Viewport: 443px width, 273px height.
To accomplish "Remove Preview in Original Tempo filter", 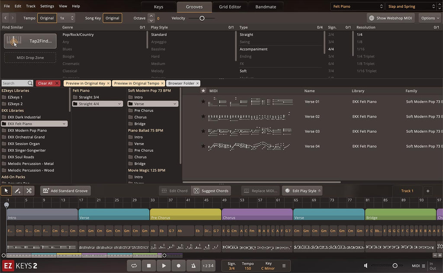I will click(x=162, y=84).
